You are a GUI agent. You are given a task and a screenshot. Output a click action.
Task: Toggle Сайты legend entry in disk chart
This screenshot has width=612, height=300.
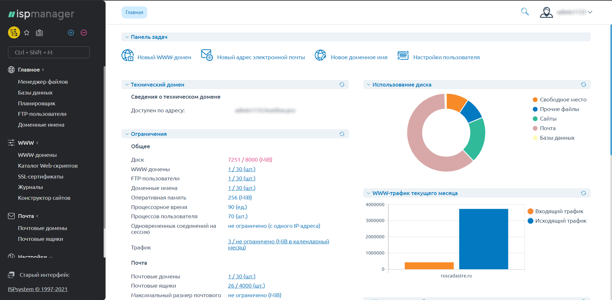(x=548, y=119)
